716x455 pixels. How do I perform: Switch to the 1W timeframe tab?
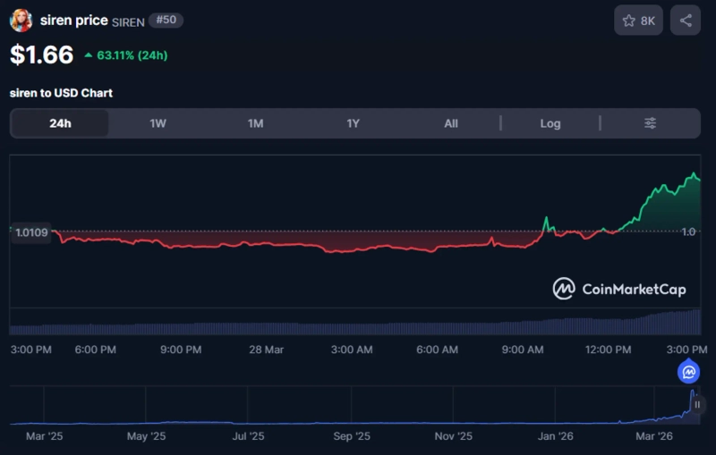(158, 123)
